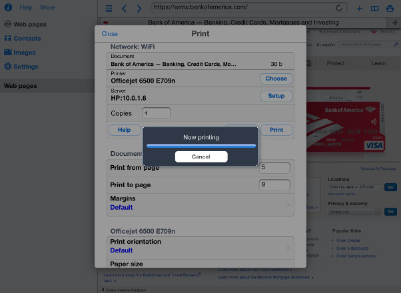Cancel the Now printing job

[x=201, y=156]
